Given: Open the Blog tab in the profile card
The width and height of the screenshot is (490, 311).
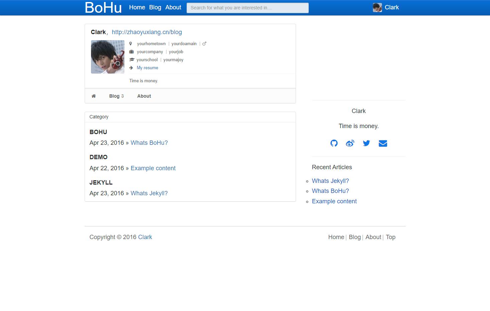Looking at the screenshot, I should (114, 96).
